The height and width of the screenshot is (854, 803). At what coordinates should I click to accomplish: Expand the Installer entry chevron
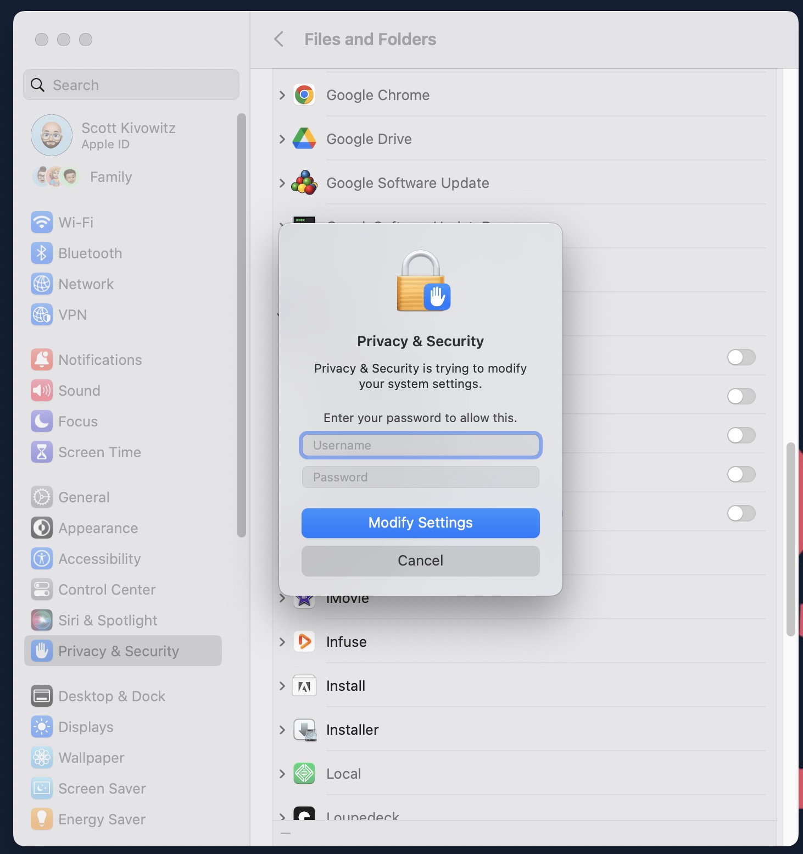pyautogui.click(x=282, y=730)
